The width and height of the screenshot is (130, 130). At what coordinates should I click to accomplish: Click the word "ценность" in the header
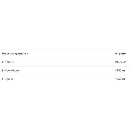coord(21,54)
